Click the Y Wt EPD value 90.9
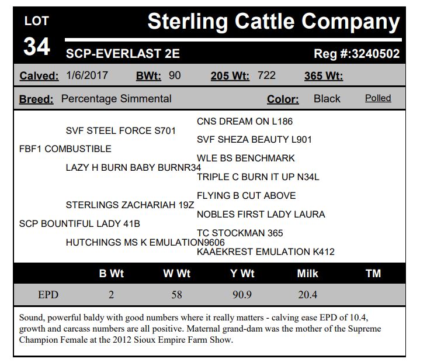 coord(242,295)
